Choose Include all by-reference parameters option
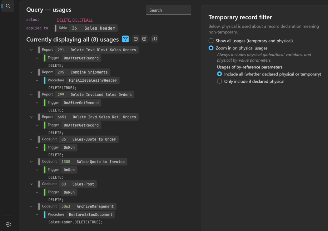The width and height of the screenshot is (328, 231). [x=219, y=74]
